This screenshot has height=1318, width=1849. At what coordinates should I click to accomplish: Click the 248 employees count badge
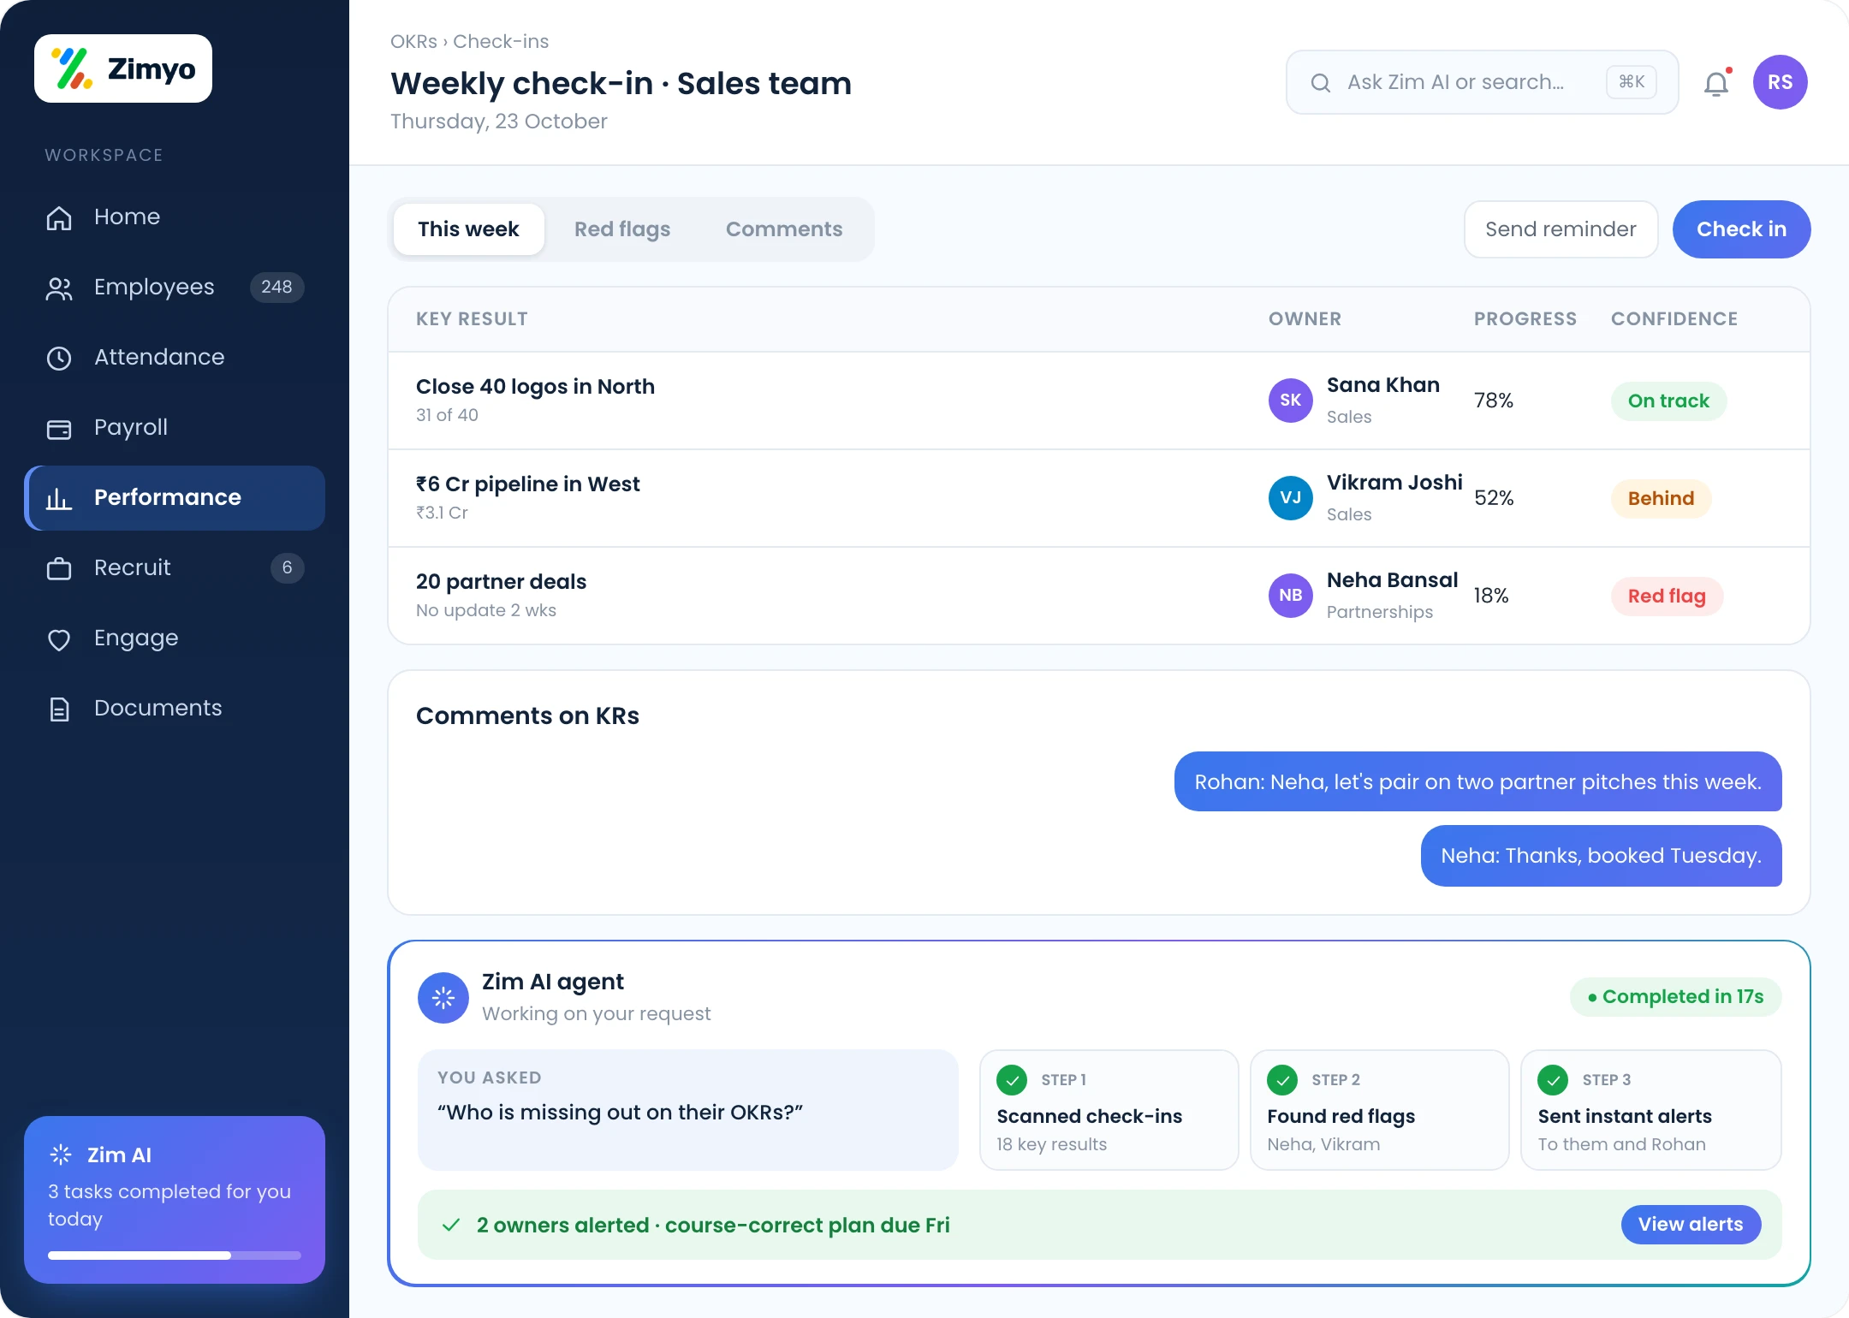(276, 287)
